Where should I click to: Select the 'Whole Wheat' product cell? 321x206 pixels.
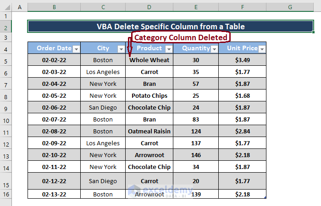pos(149,60)
